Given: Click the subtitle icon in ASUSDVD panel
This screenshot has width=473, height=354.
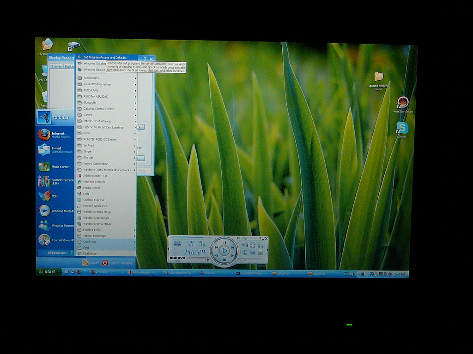Looking at the screenshot, I should coord(252,253).
